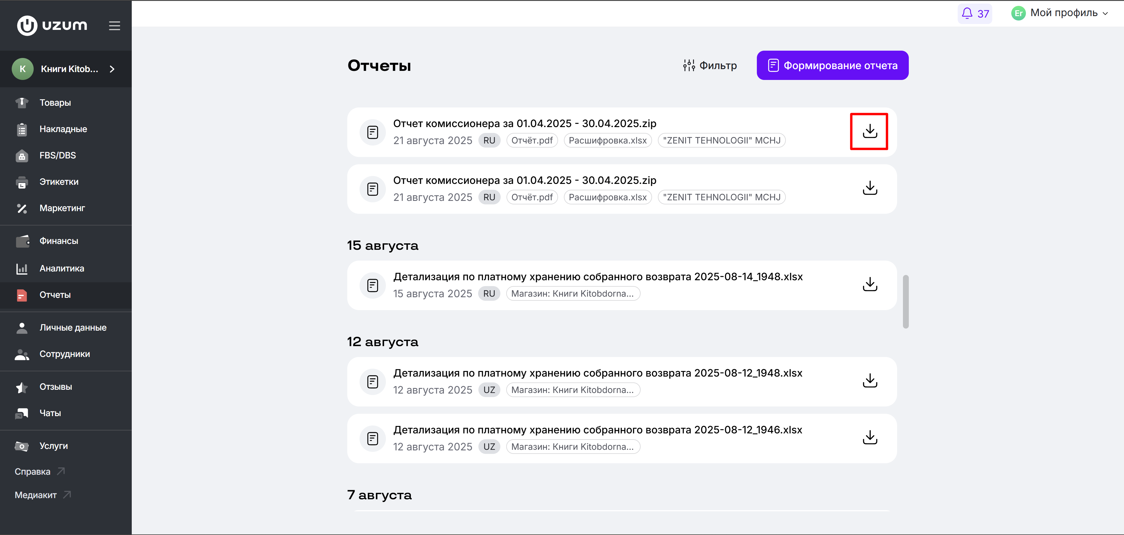The image size is (1124, 535).
Task: Open the Услуги section
Action: pyautogui.click(x=66, y=446)
